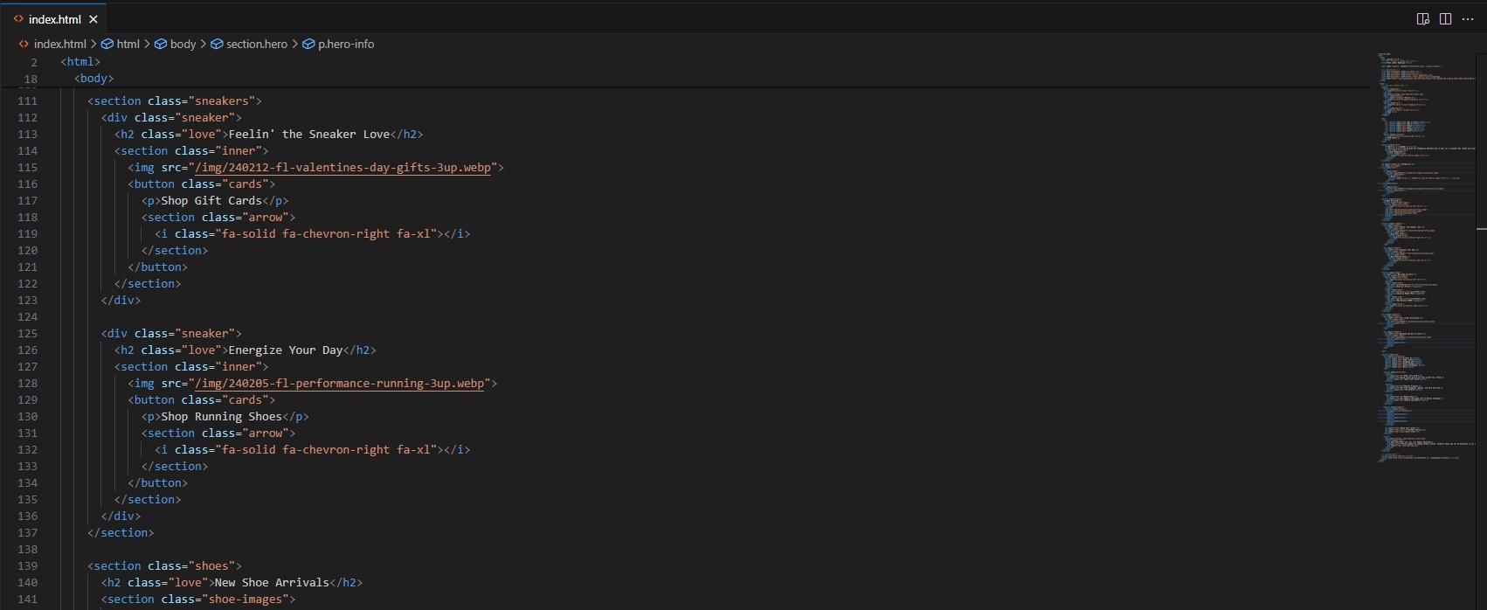Click the cube icon beside body breadcrumb
1487x610 pixels.
click(161, 44)
